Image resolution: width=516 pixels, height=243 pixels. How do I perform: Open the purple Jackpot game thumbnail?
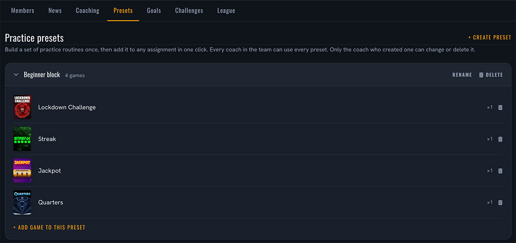(x=22, y=171)
